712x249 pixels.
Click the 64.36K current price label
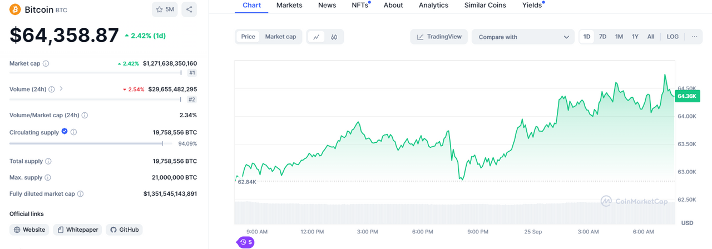686,96
